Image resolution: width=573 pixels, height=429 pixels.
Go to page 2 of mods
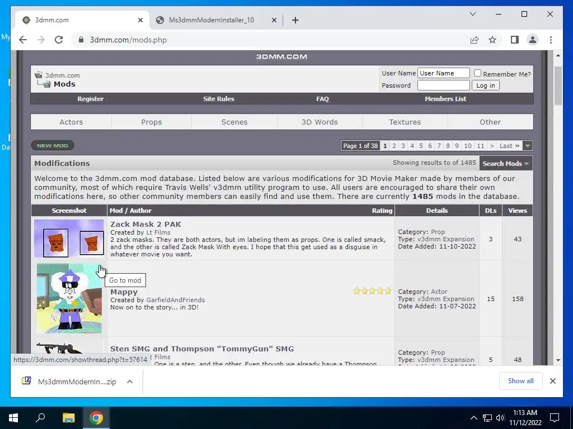pos(394,146)
